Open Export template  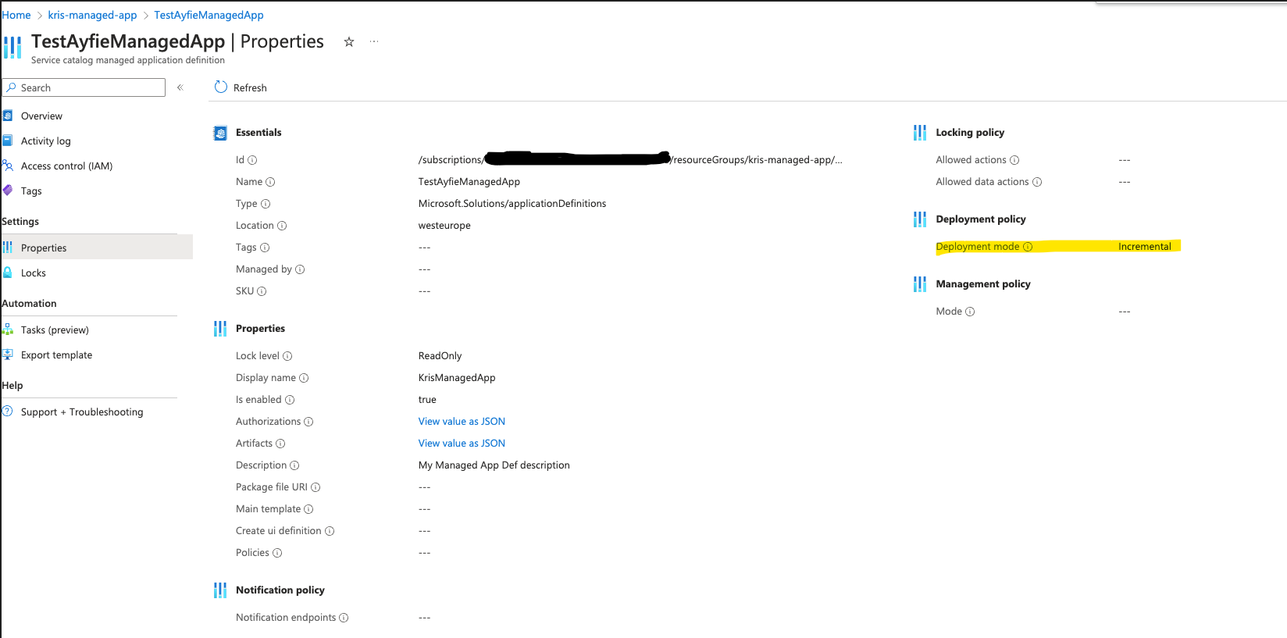tap(56, 355)
